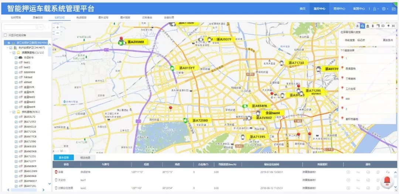The width and height of the screenshot is (399, 194).
Task: Uncheck the 浙A71553 vehicle checkbox
Action: [16, 122]
